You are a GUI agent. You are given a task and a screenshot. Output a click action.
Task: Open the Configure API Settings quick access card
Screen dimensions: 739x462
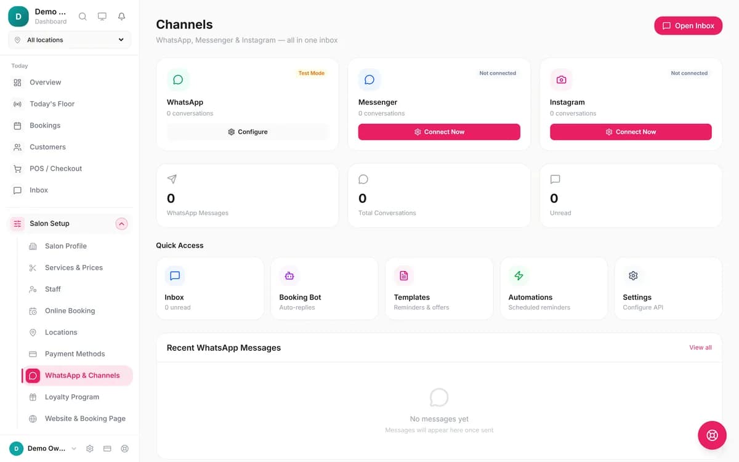tap(668, 289)
